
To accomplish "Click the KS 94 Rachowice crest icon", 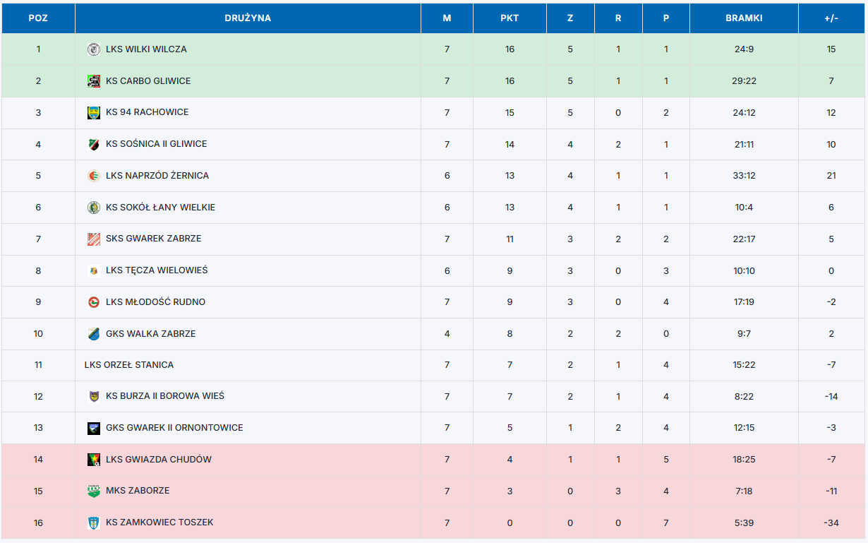I will [93, 112].
